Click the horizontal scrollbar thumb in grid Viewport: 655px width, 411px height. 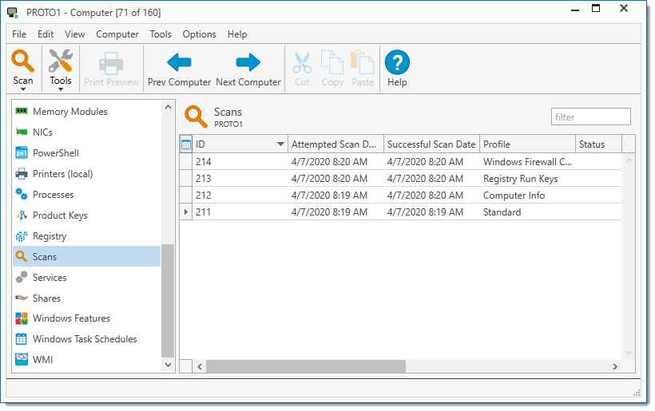(x=305, y=366)
